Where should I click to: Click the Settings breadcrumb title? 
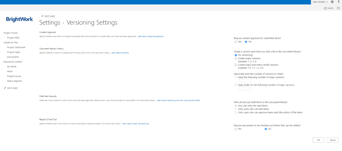coord(50,23)
